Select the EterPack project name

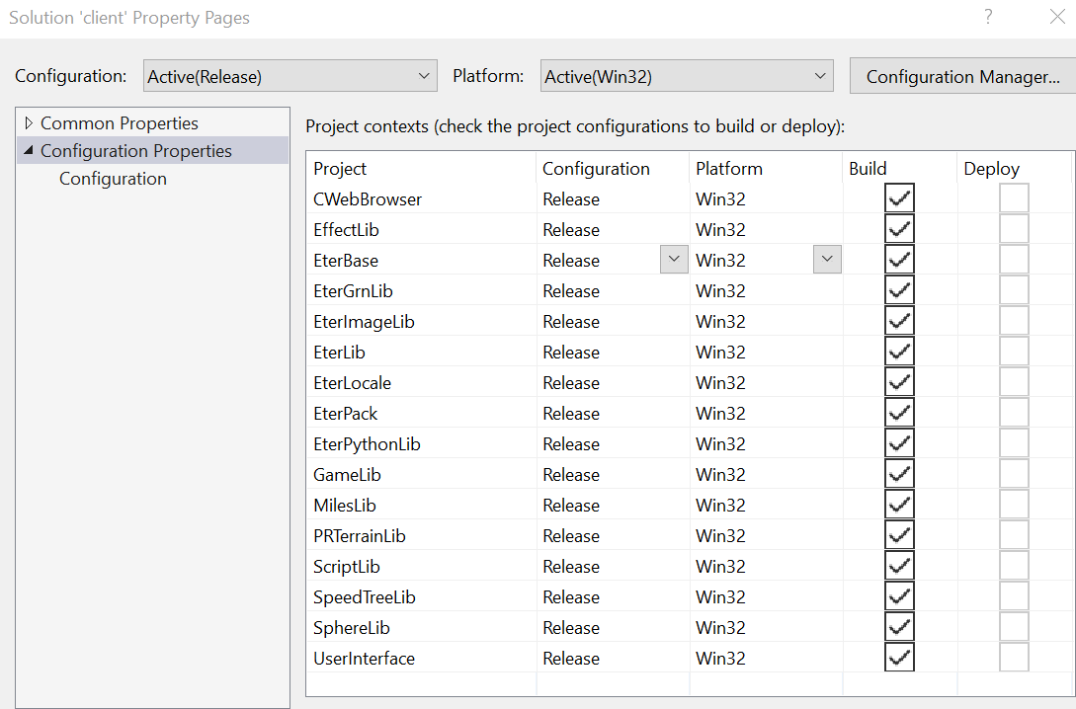(345, 414)
